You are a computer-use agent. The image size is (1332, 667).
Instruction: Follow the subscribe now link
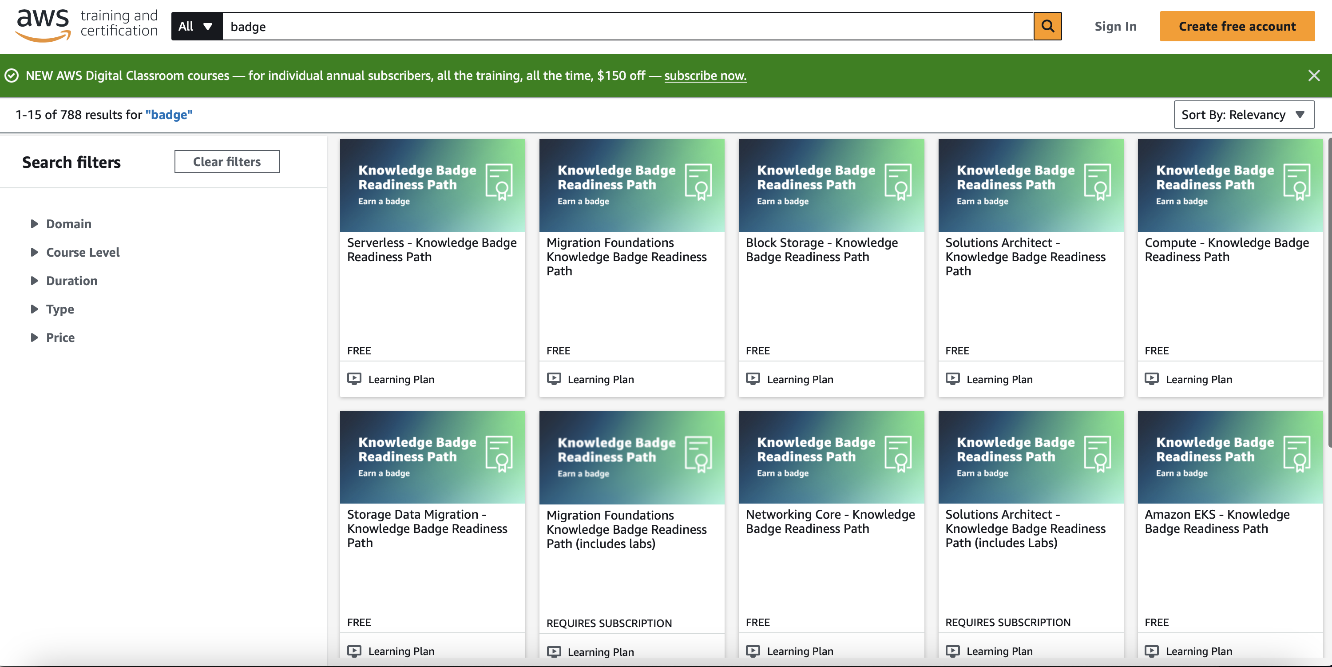coord(705,76)
